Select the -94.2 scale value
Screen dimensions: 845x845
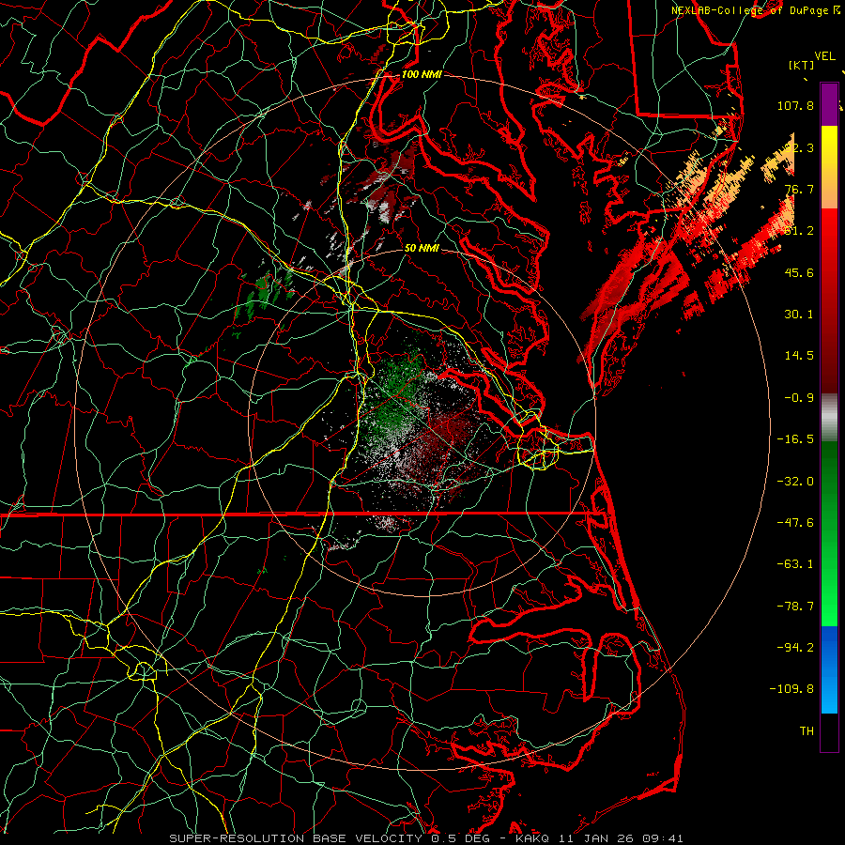point(795,648)
